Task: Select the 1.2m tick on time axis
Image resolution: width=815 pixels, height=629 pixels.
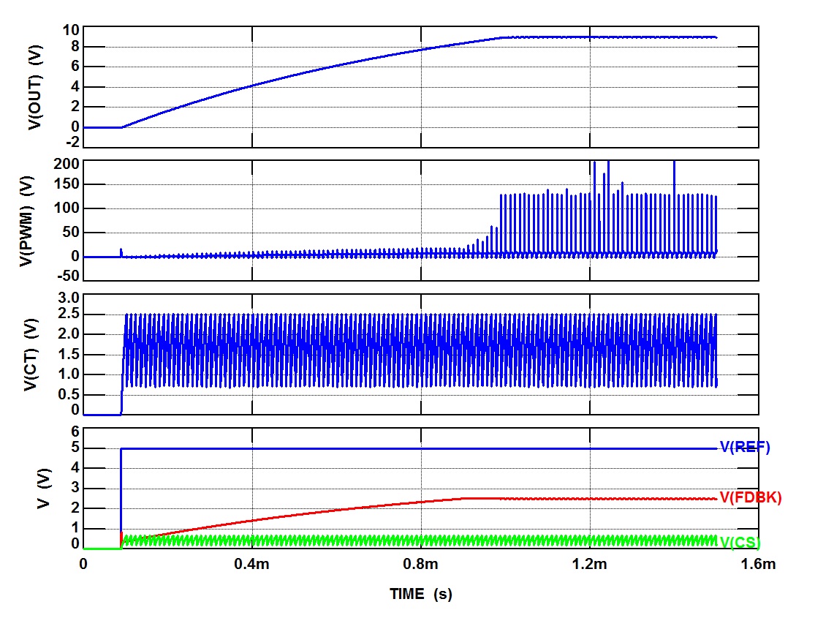Action: (589, 565)
